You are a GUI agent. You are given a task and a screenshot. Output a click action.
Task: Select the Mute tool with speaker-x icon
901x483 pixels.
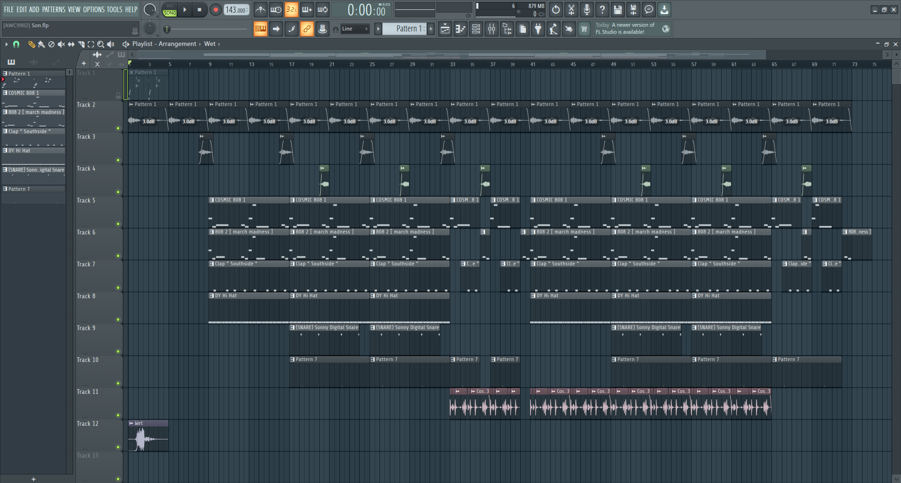coord(61,44)
